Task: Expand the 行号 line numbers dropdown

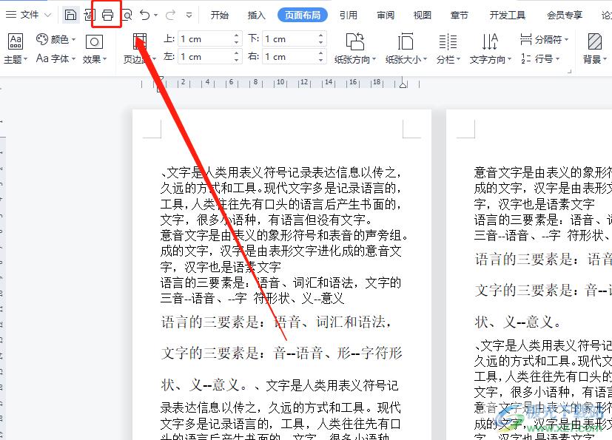Action: [x=557, y=59]
